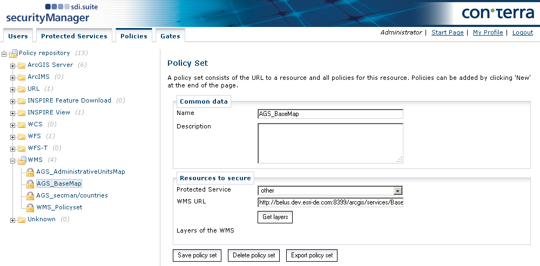Screen dimensions: 540x266
Task: Click into the Description text area
Action: pyautogui.click(x=330, y=143)
